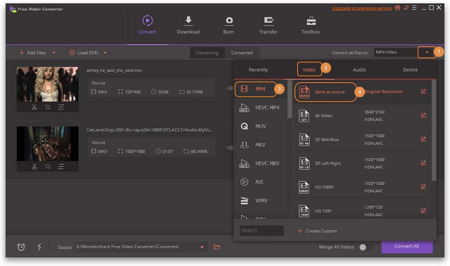450x266 pixels.
Task: Trim the ashley he_said_she_said video with scissors
Action: point(34,107)
